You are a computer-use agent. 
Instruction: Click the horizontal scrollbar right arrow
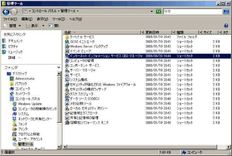(229, 147)
